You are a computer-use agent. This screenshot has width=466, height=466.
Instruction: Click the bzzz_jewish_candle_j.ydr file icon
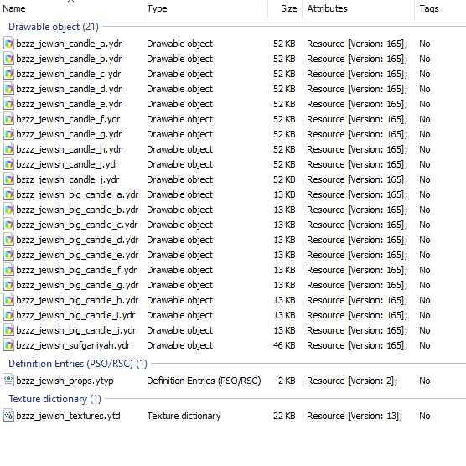8,179
